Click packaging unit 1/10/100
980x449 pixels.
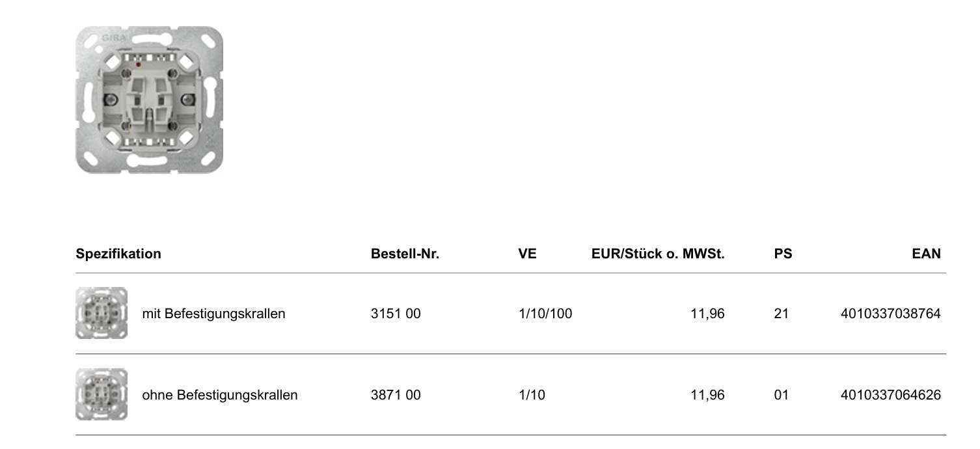pyautogui.click(x=545, y=314)
